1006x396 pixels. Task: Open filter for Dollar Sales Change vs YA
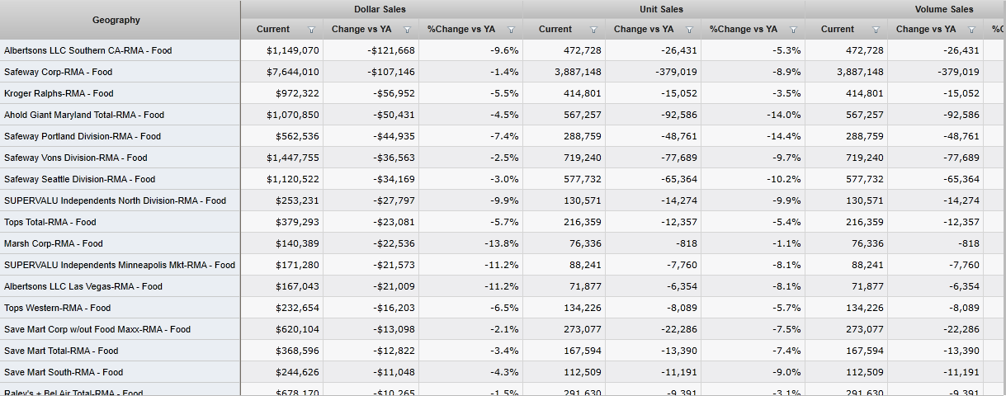click(408, 30)
